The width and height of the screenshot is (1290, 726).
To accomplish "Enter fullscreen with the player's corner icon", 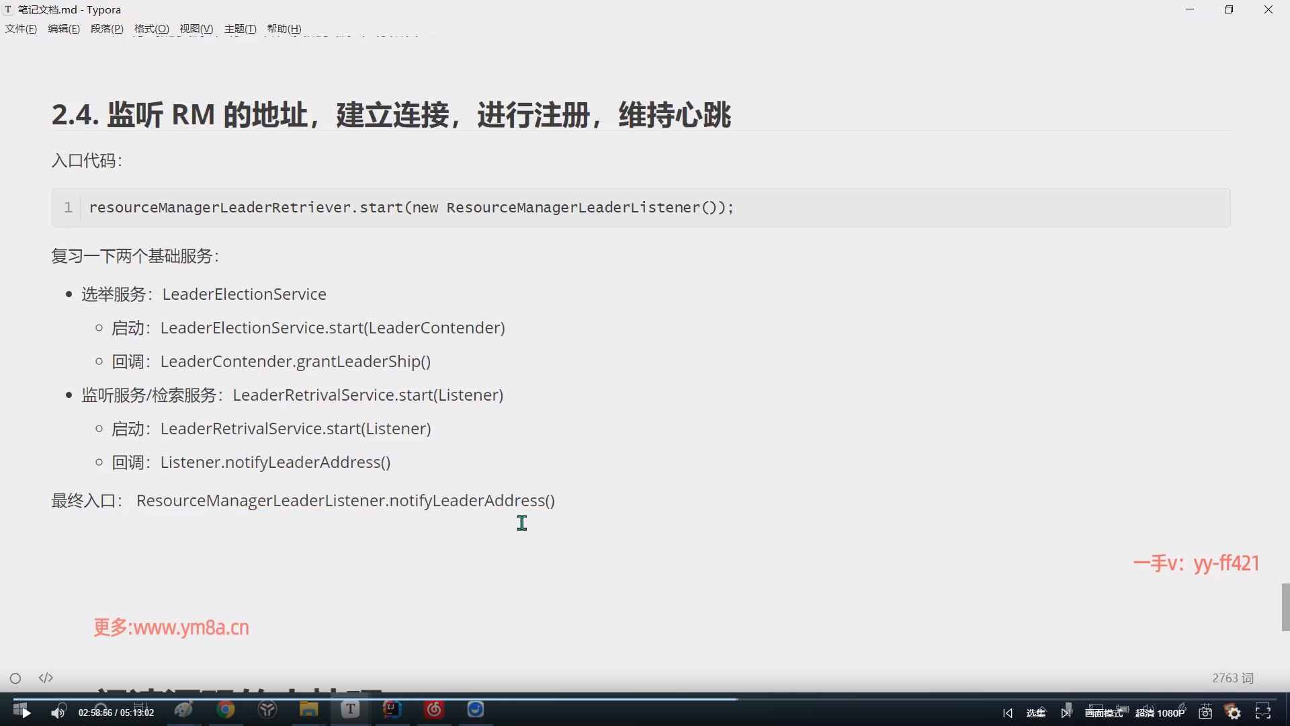I will [1263, 713].
